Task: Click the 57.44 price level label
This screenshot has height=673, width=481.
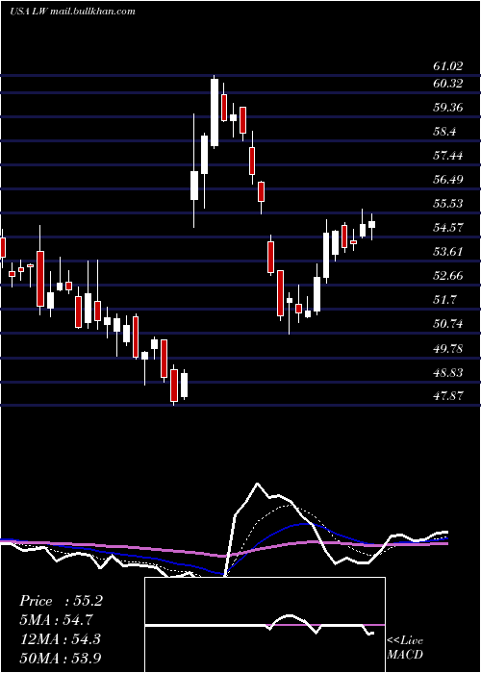Action: (x=448, y=156)
